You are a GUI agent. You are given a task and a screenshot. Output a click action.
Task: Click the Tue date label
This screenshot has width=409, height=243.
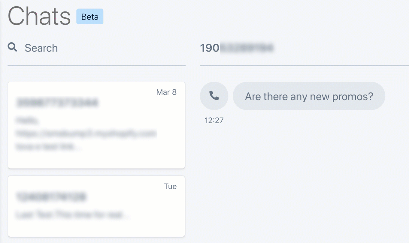[x=170, y=186]
